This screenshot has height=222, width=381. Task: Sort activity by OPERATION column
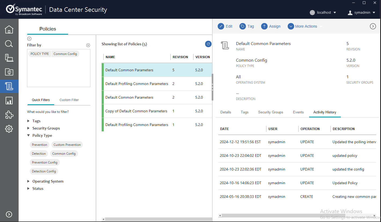click(x=310, y=129)
